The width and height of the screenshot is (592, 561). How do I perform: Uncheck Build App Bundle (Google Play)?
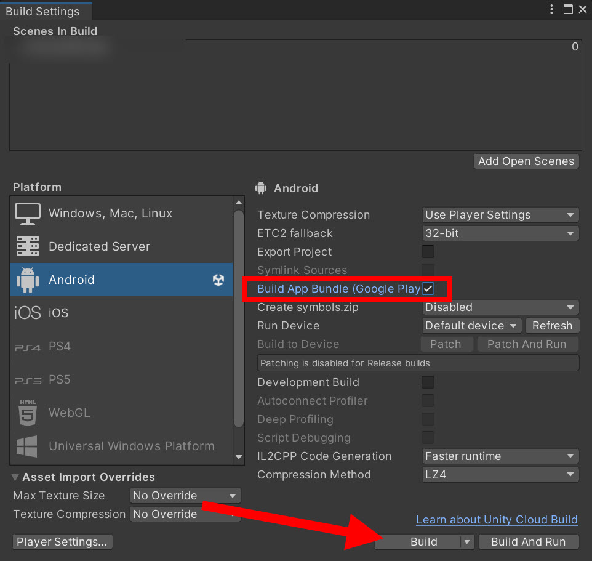point(428,289)
